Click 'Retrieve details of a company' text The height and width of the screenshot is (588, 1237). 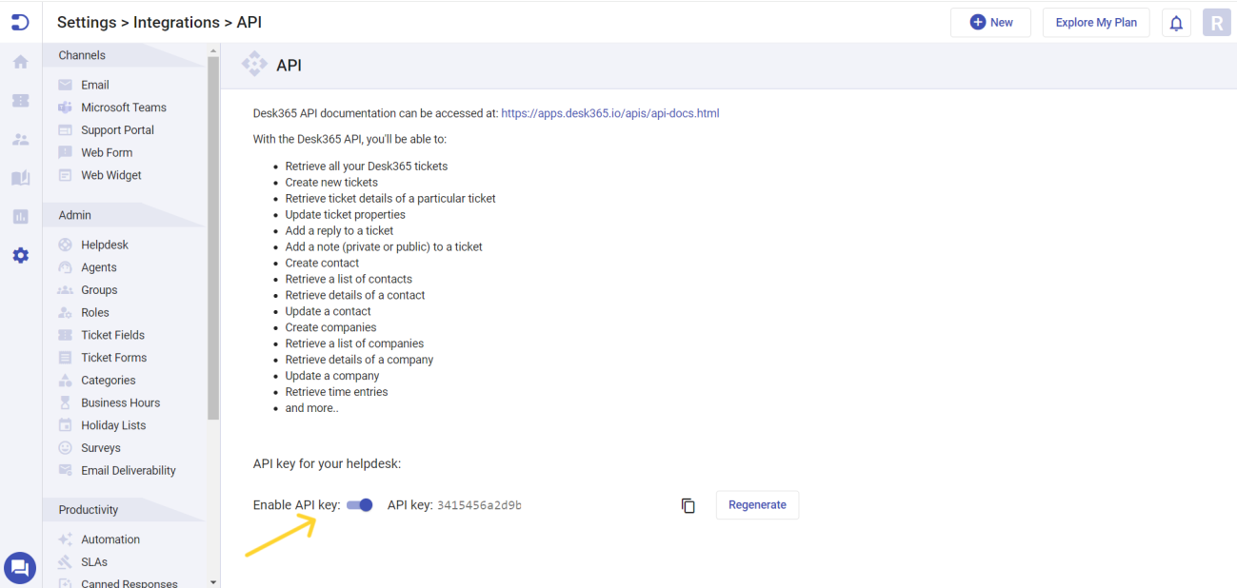click(360, 361)
